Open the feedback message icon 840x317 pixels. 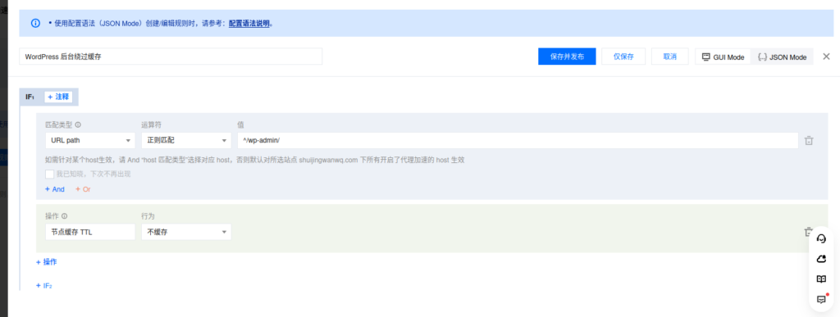(x=821, y=299)
